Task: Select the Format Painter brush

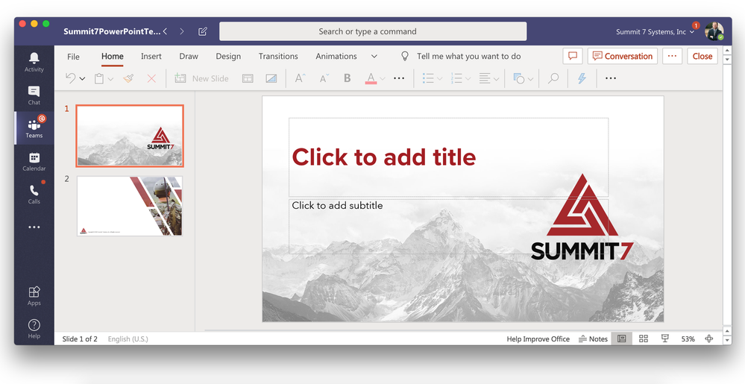Action: coord(128,78)
